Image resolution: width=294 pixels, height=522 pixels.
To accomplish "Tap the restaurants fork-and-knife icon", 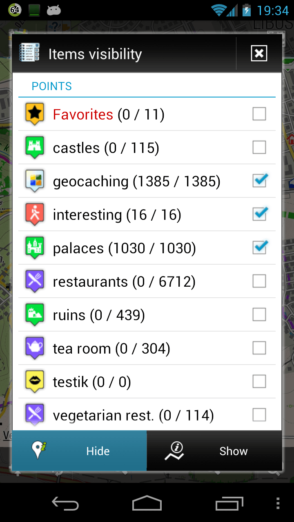I will 35,281.
